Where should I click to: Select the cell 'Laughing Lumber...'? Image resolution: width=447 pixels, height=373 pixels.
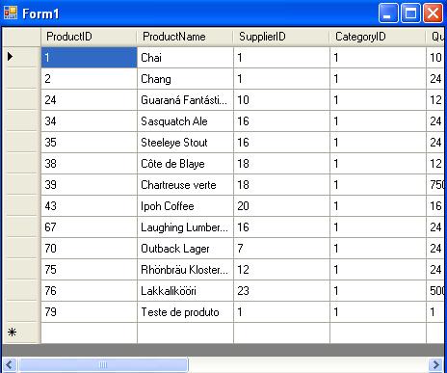(185, 226)
